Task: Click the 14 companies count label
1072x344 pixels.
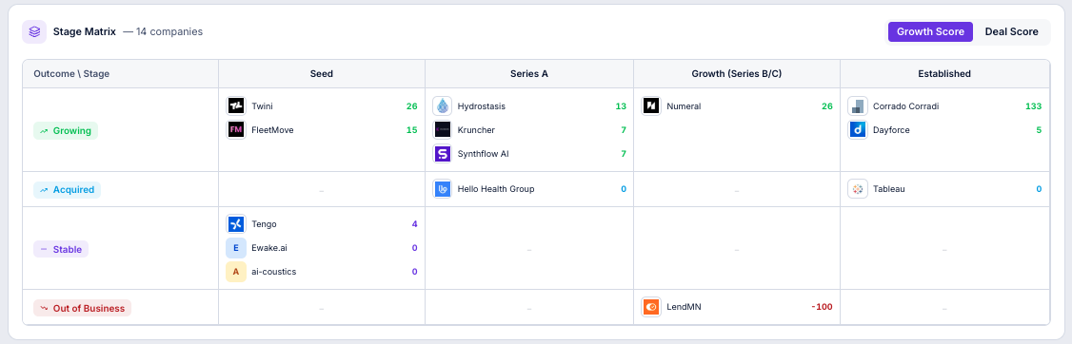Action: point(163,31)
